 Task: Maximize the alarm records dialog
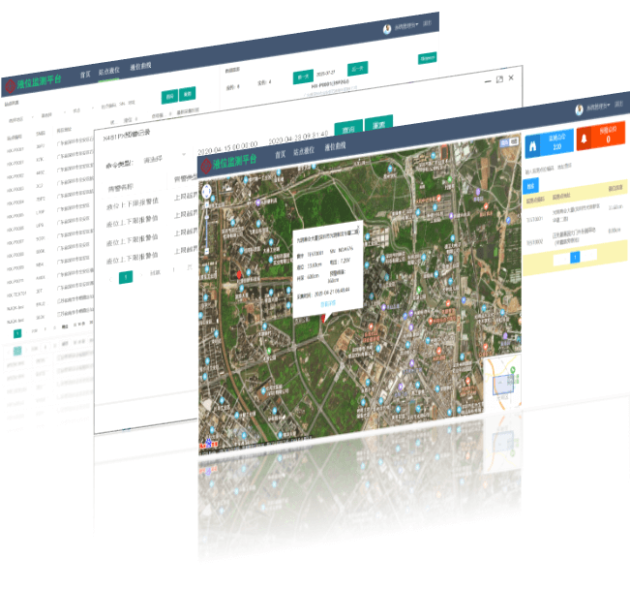(499, 79)
